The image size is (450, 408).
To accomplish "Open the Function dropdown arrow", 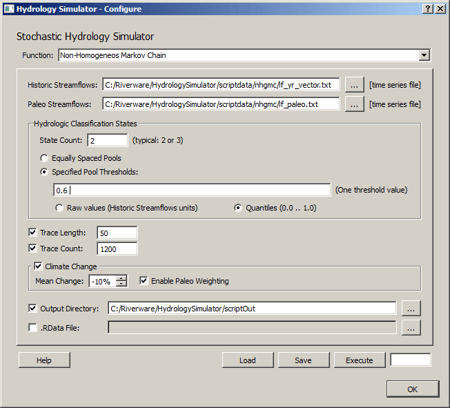I will (x=424, y=55).
